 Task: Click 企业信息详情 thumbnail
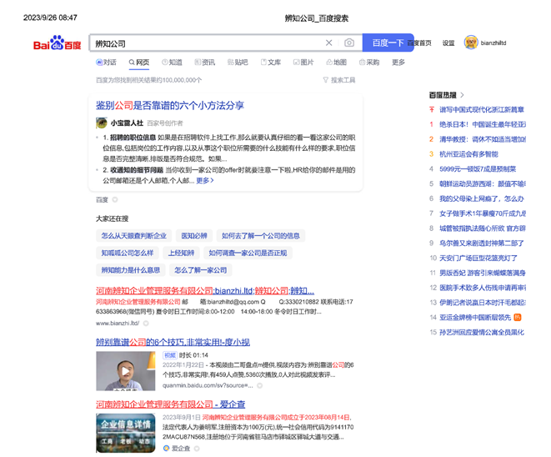click(125, 433)
